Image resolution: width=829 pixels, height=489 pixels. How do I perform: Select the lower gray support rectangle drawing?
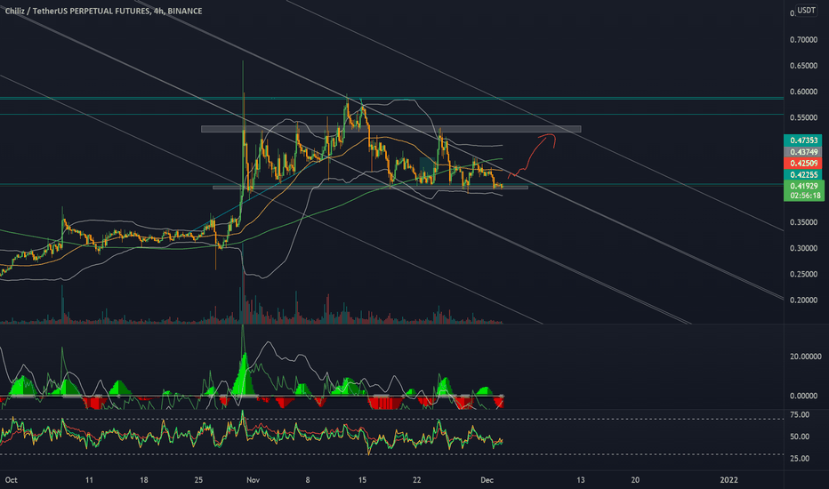[x=370, y=187]
